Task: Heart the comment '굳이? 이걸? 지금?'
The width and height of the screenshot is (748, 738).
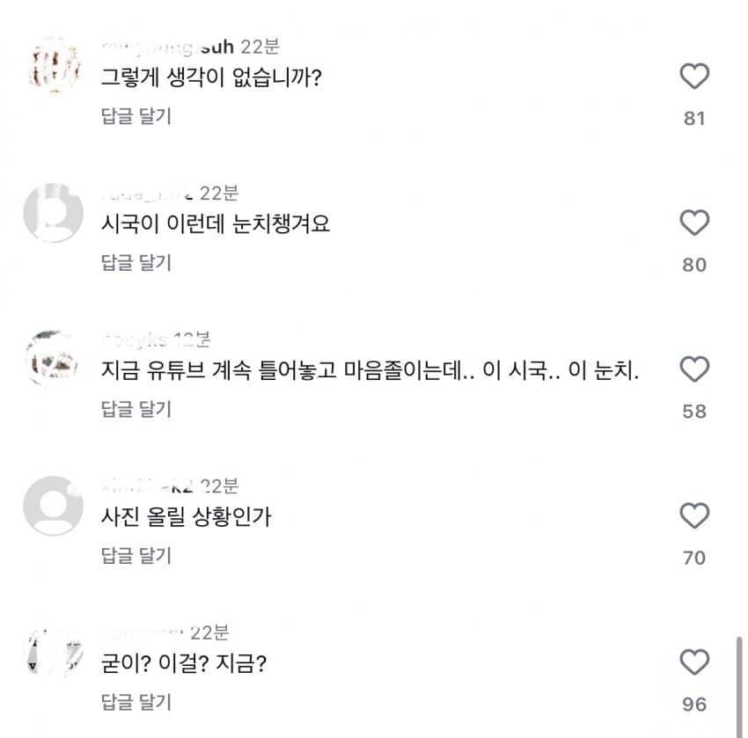Action: [x=694, y=662]
